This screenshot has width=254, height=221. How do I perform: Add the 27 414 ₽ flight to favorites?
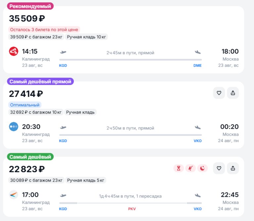tap(219, 93)
